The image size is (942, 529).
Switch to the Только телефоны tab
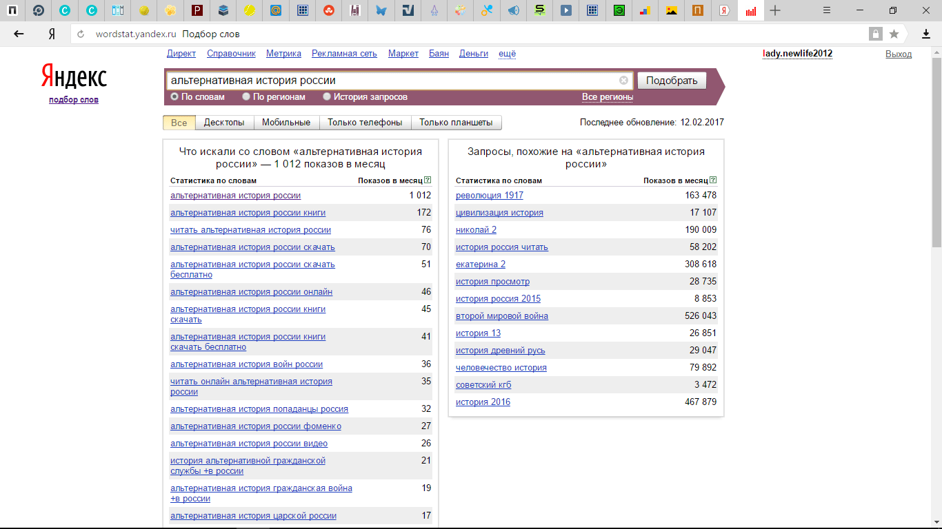(365, 123)
